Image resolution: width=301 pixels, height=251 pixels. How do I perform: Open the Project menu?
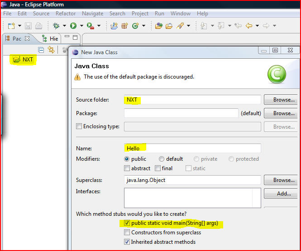pos(140,14)
